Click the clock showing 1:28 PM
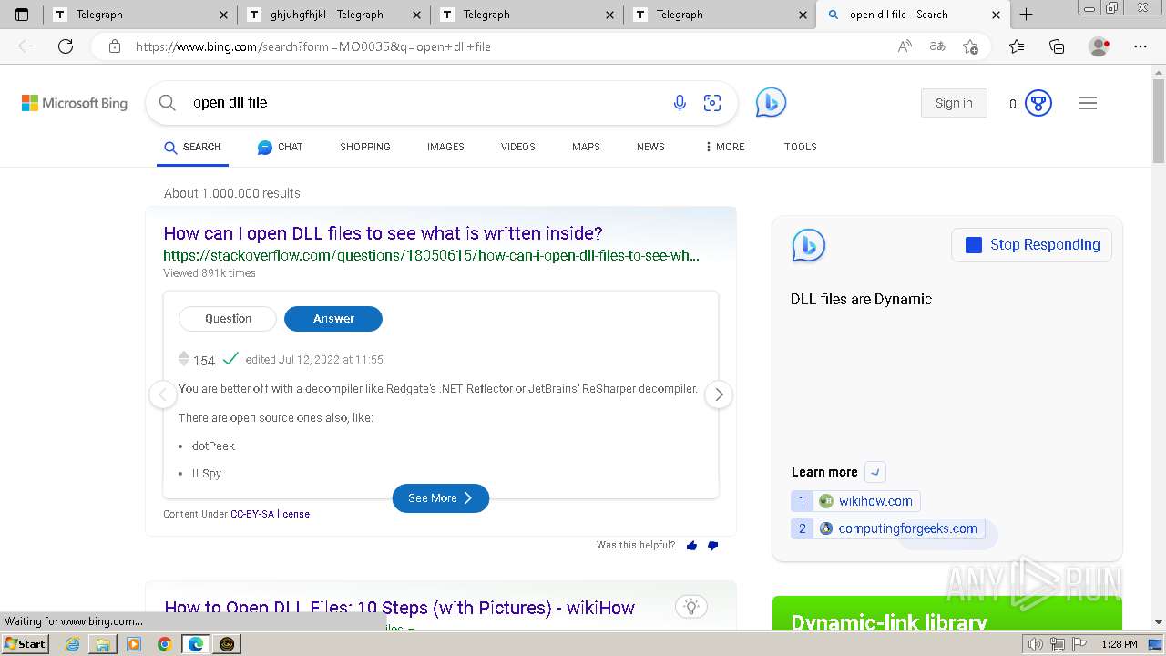This screenshot has height=656, width=1166. pyautogui.click(x=1119, y=644)
